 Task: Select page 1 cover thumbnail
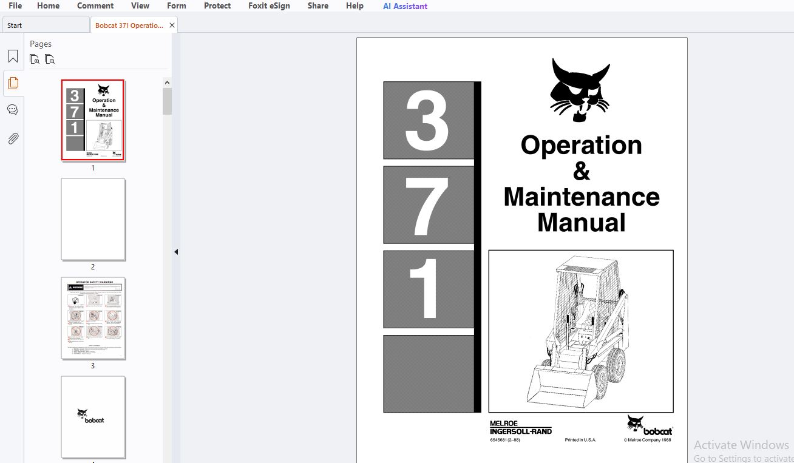click(x=93, y=120)
